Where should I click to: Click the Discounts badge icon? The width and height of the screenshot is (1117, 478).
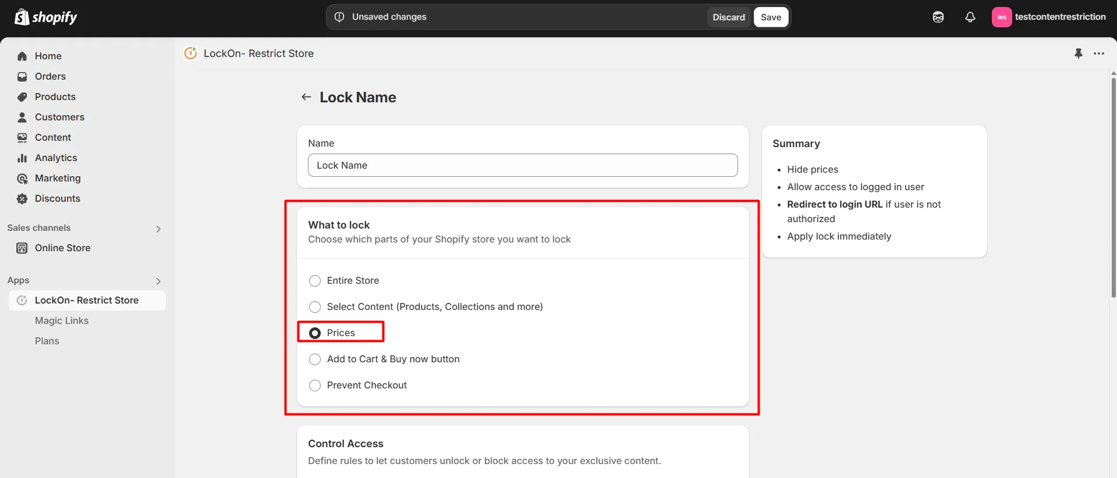click(22, 198)
